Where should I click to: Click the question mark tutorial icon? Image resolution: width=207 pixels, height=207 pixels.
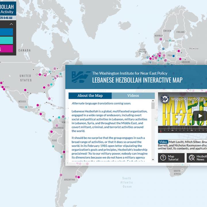[163, 158]
